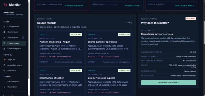Click the OPEN INVESTIGATION link in the top card
Screen dimensions: 205x96
(75, 6)
